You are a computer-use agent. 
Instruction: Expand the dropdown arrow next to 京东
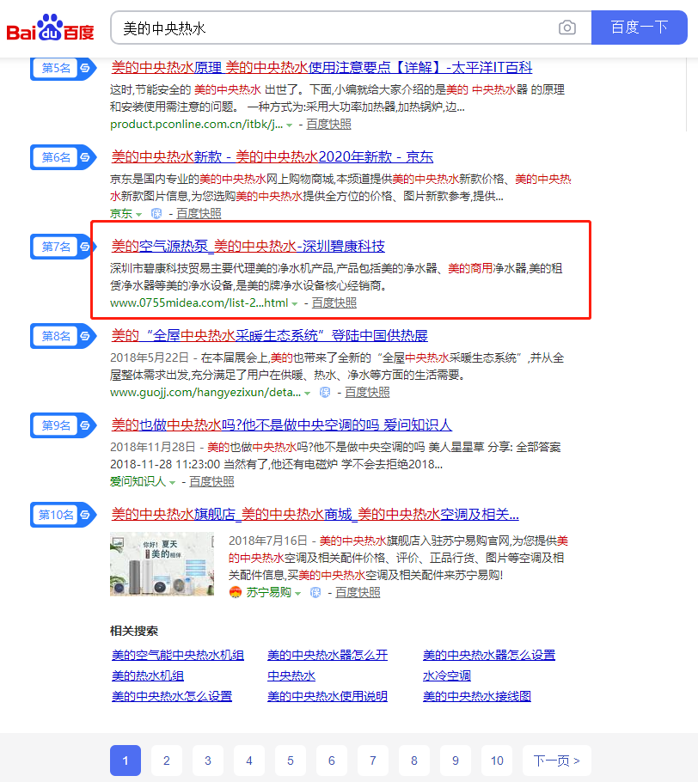tap(138, 215)
